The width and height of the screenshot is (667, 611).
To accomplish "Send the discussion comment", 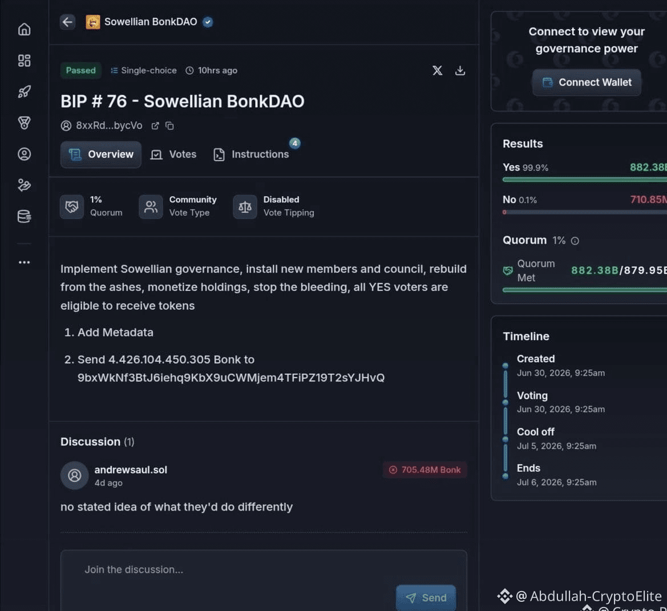I will click(426, 598).
